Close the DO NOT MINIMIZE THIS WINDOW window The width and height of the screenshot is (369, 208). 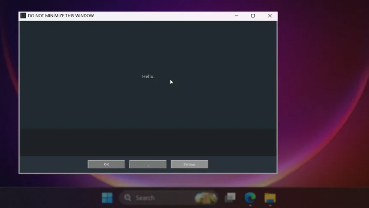click(x=269, y=16)
